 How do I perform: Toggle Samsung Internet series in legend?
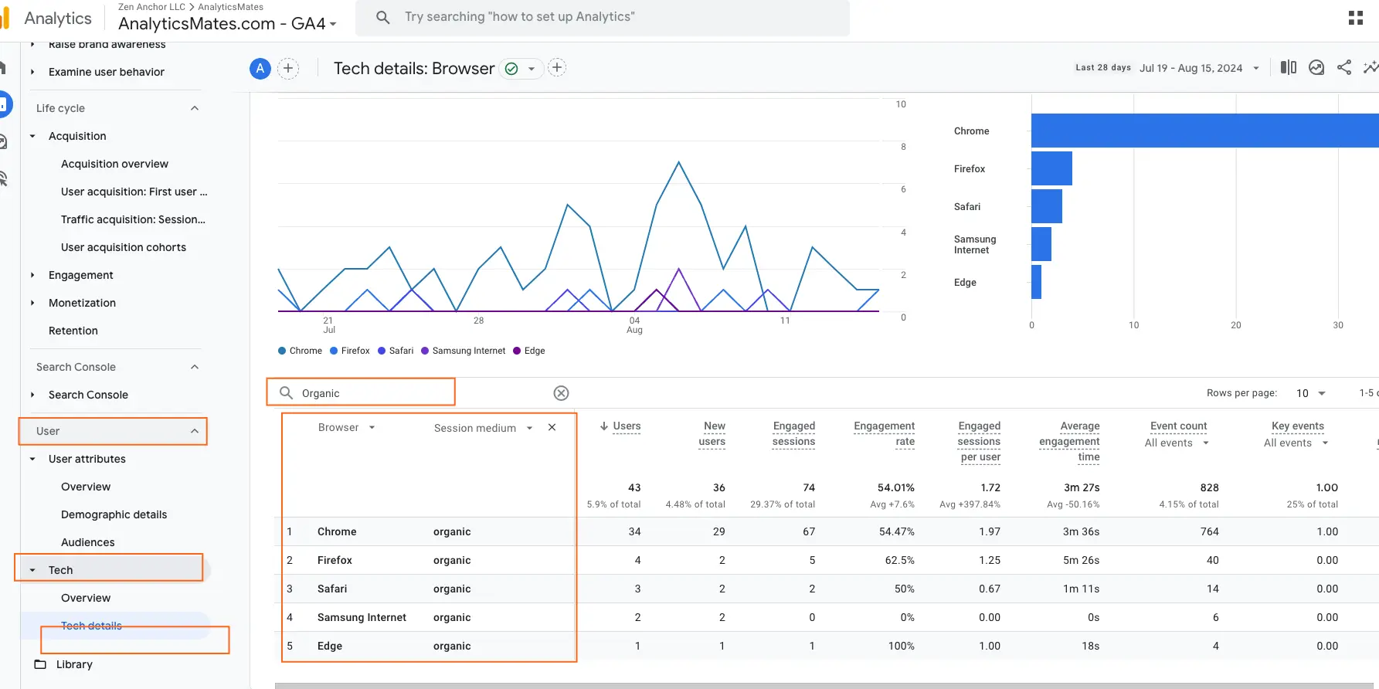[464, 351]
